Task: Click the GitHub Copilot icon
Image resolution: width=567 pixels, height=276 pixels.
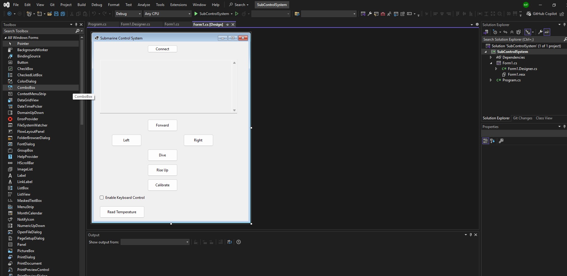Action: click(529, 14)
